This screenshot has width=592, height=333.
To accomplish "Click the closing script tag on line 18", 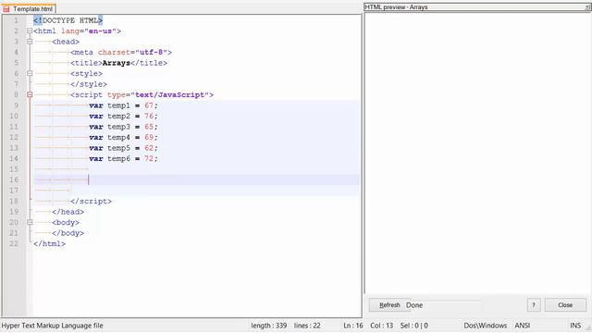I will [91, 202].
